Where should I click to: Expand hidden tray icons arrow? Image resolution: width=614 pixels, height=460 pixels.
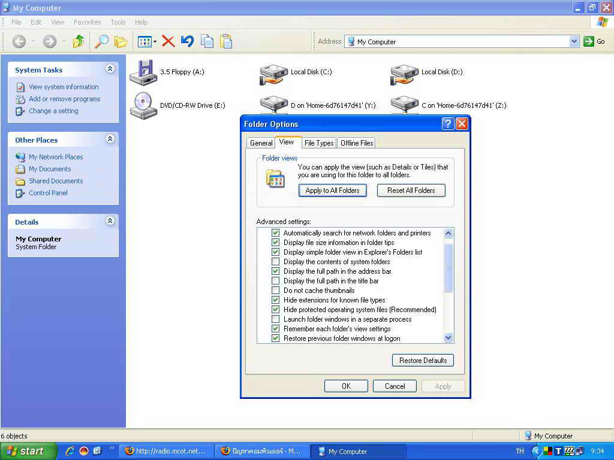coord(536,452)
